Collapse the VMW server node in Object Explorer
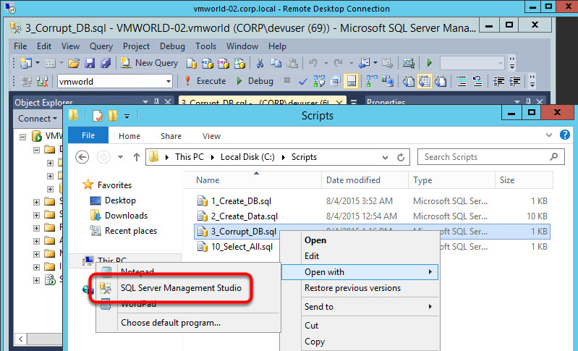This screenshot has height=351, width=578. (x=23, y=137)
